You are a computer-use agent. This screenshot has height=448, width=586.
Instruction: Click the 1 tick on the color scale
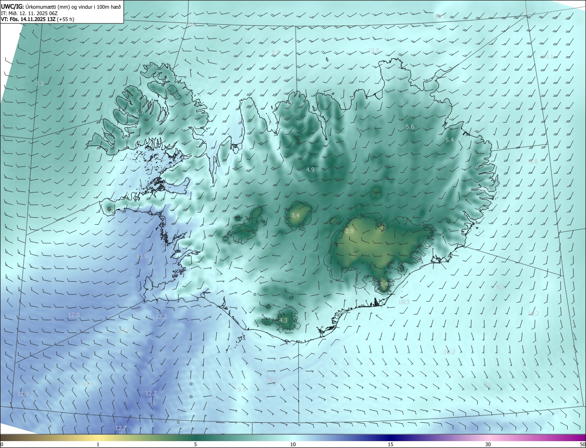pyautogui.click(x=98, y=445)
